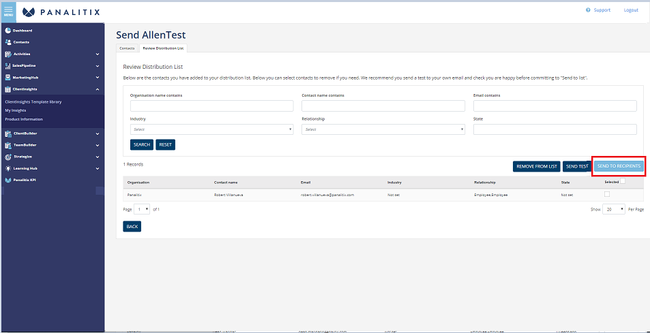Viewport: 650px width, 333px height.
Task: Click the Learning Hub lightbulb icon
Action: coord(8,168)
